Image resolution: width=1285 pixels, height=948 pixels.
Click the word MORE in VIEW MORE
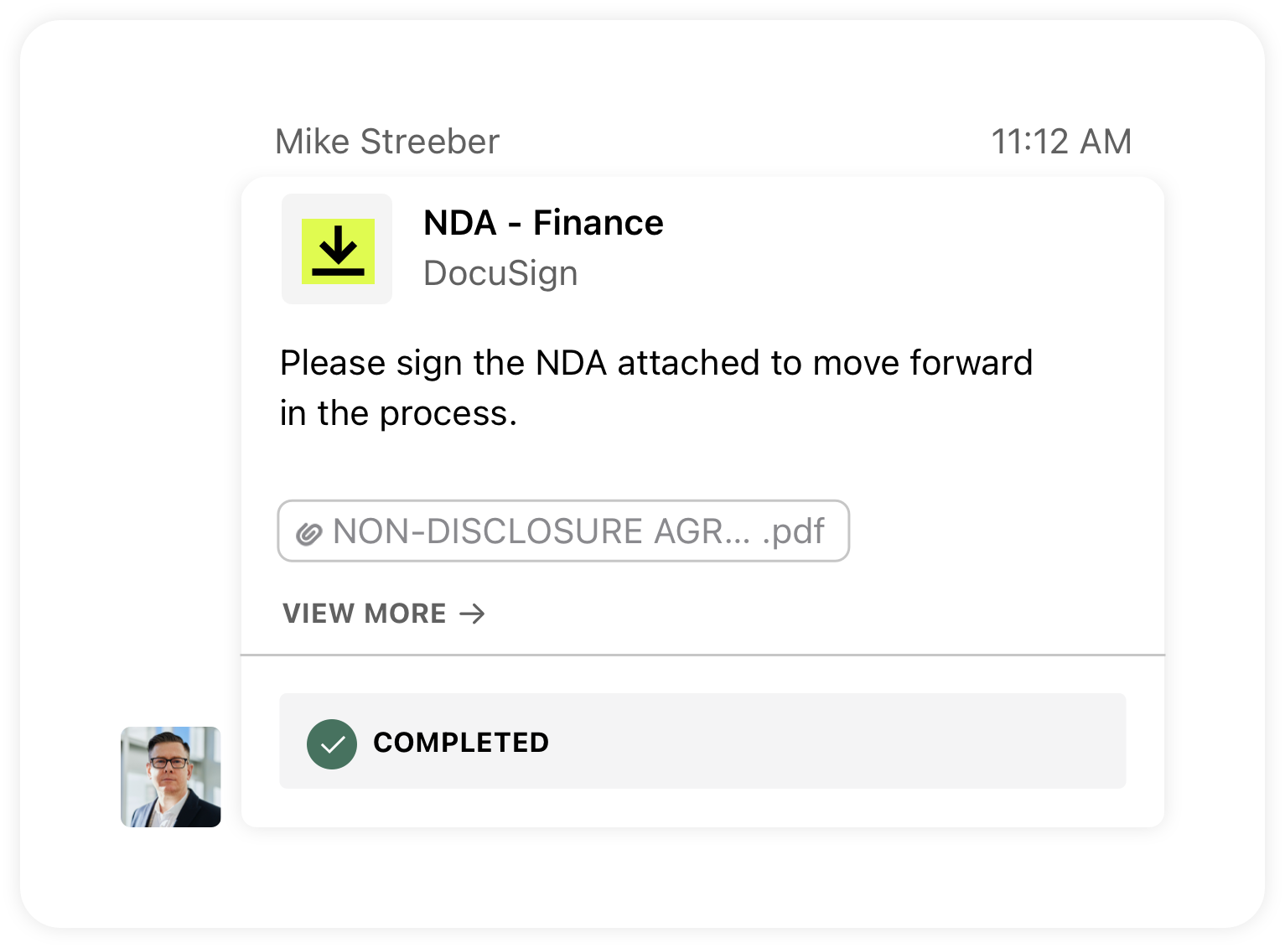[x=406, y=614]
